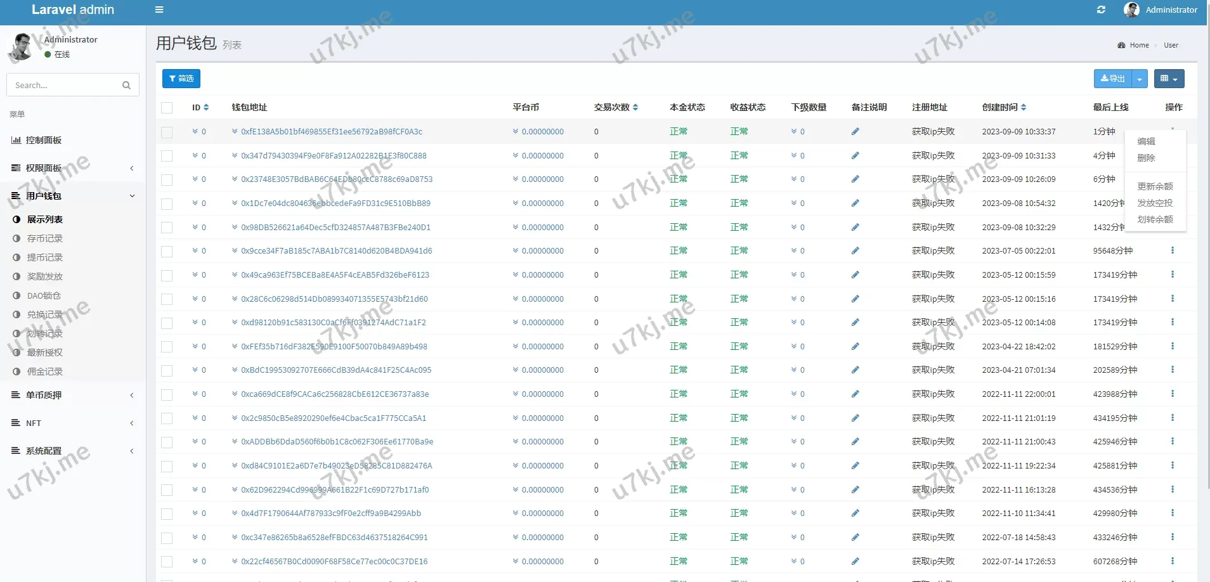Click the hamburger sidebar toggle icon

point(159,10)
